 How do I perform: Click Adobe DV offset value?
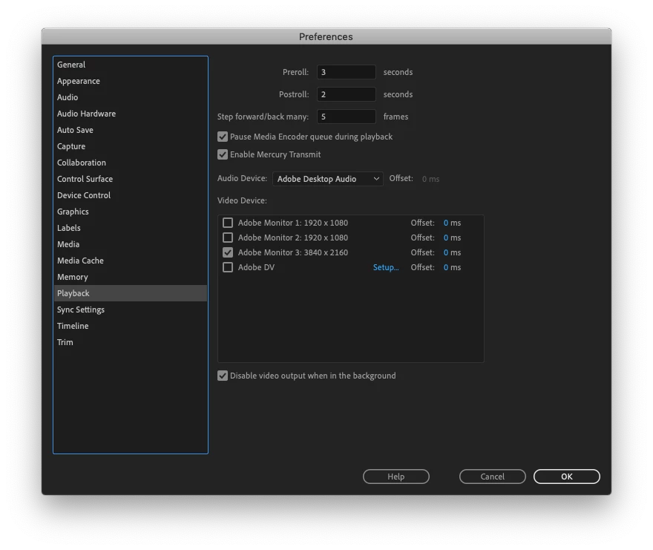point(446,267)
